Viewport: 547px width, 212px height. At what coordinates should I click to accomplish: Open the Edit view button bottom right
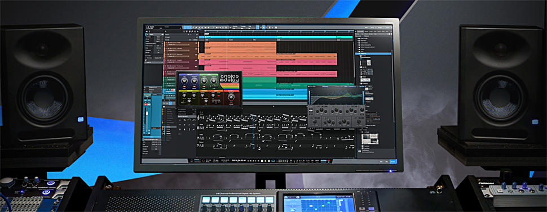[381, 161]
